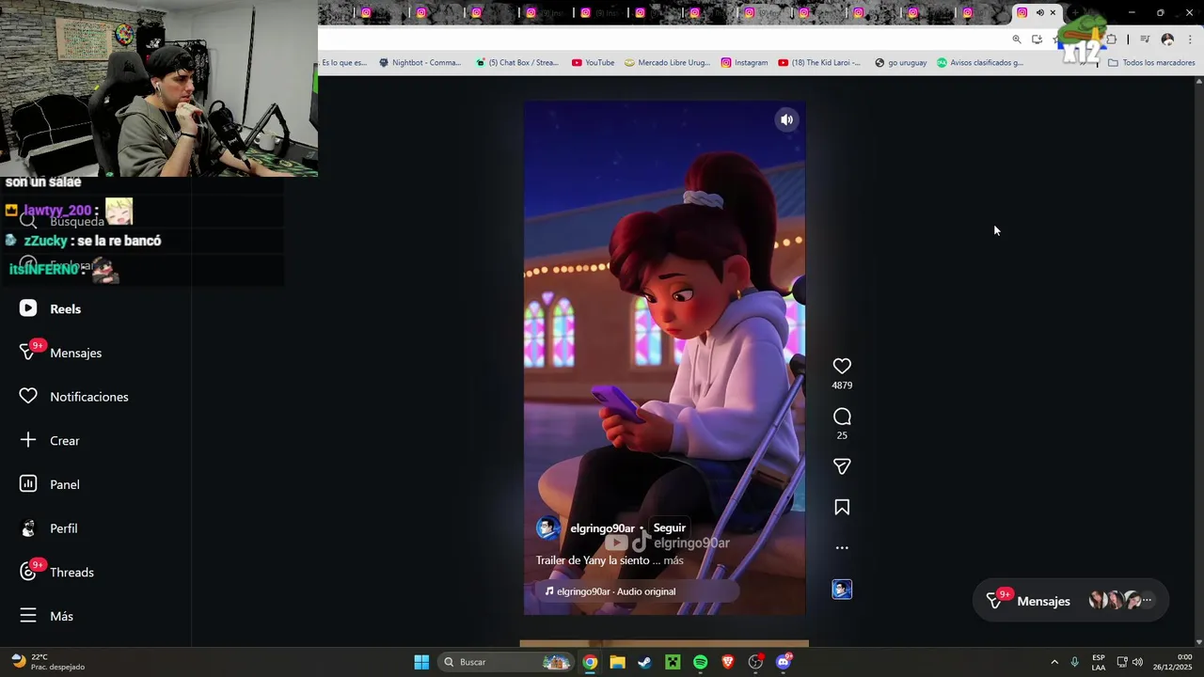
Task: Click the 25 comments count
Action: coord(842,435)
